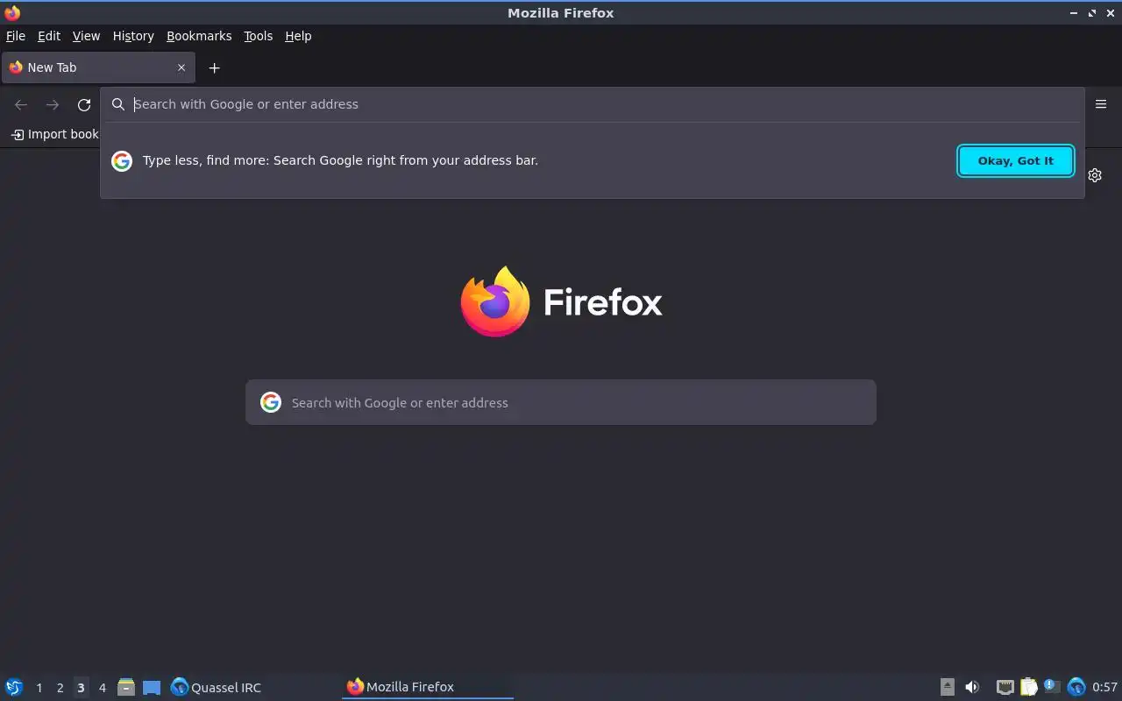Screen dimensions: 1122x701
Task: Switch to virtual desktop 1
Action: [x=39, y=688]
